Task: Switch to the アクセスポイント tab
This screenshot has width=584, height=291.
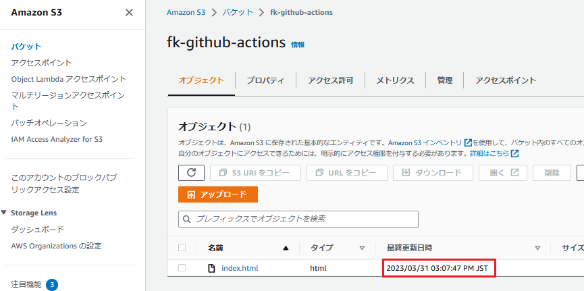Action: point(506,80)
